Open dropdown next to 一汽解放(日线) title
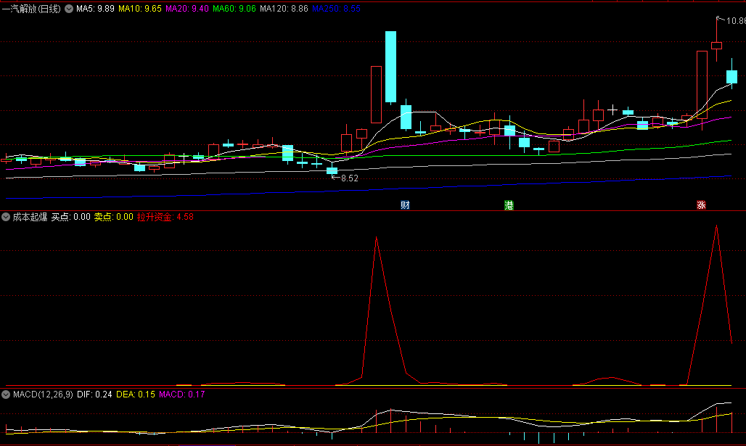746x446 pixels. [x=69, y=9]
